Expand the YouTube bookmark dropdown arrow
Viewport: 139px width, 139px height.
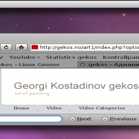(x=39, y=57)
